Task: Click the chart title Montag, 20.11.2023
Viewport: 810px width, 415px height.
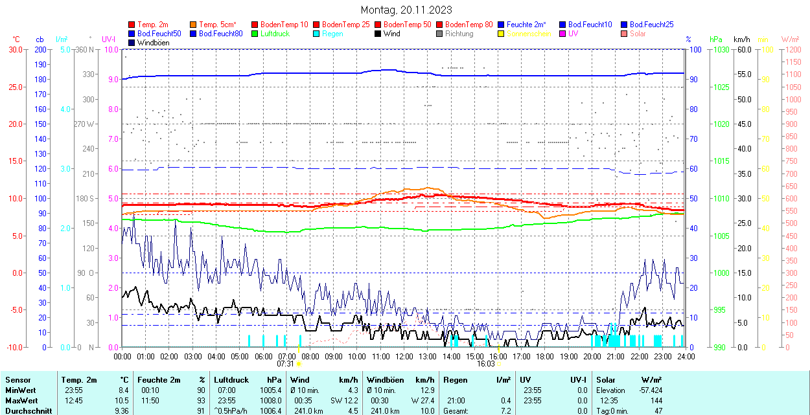Action: pos(406,10)
